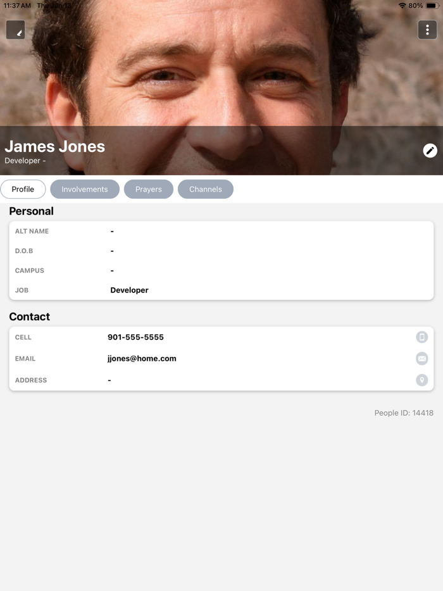Tap the map pin icon beside address
443x591 pixels.
(422, 380)
